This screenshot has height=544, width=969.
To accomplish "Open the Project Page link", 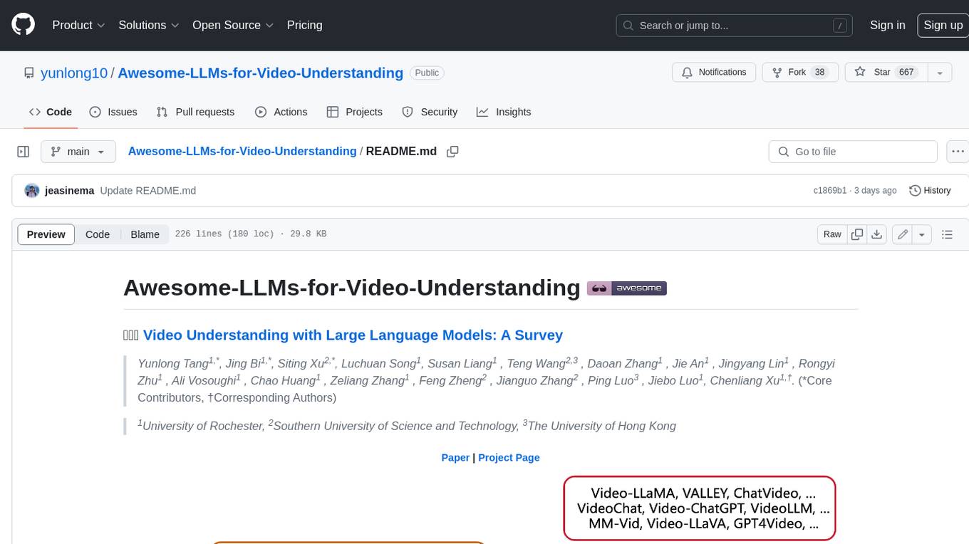I will 509,458.
